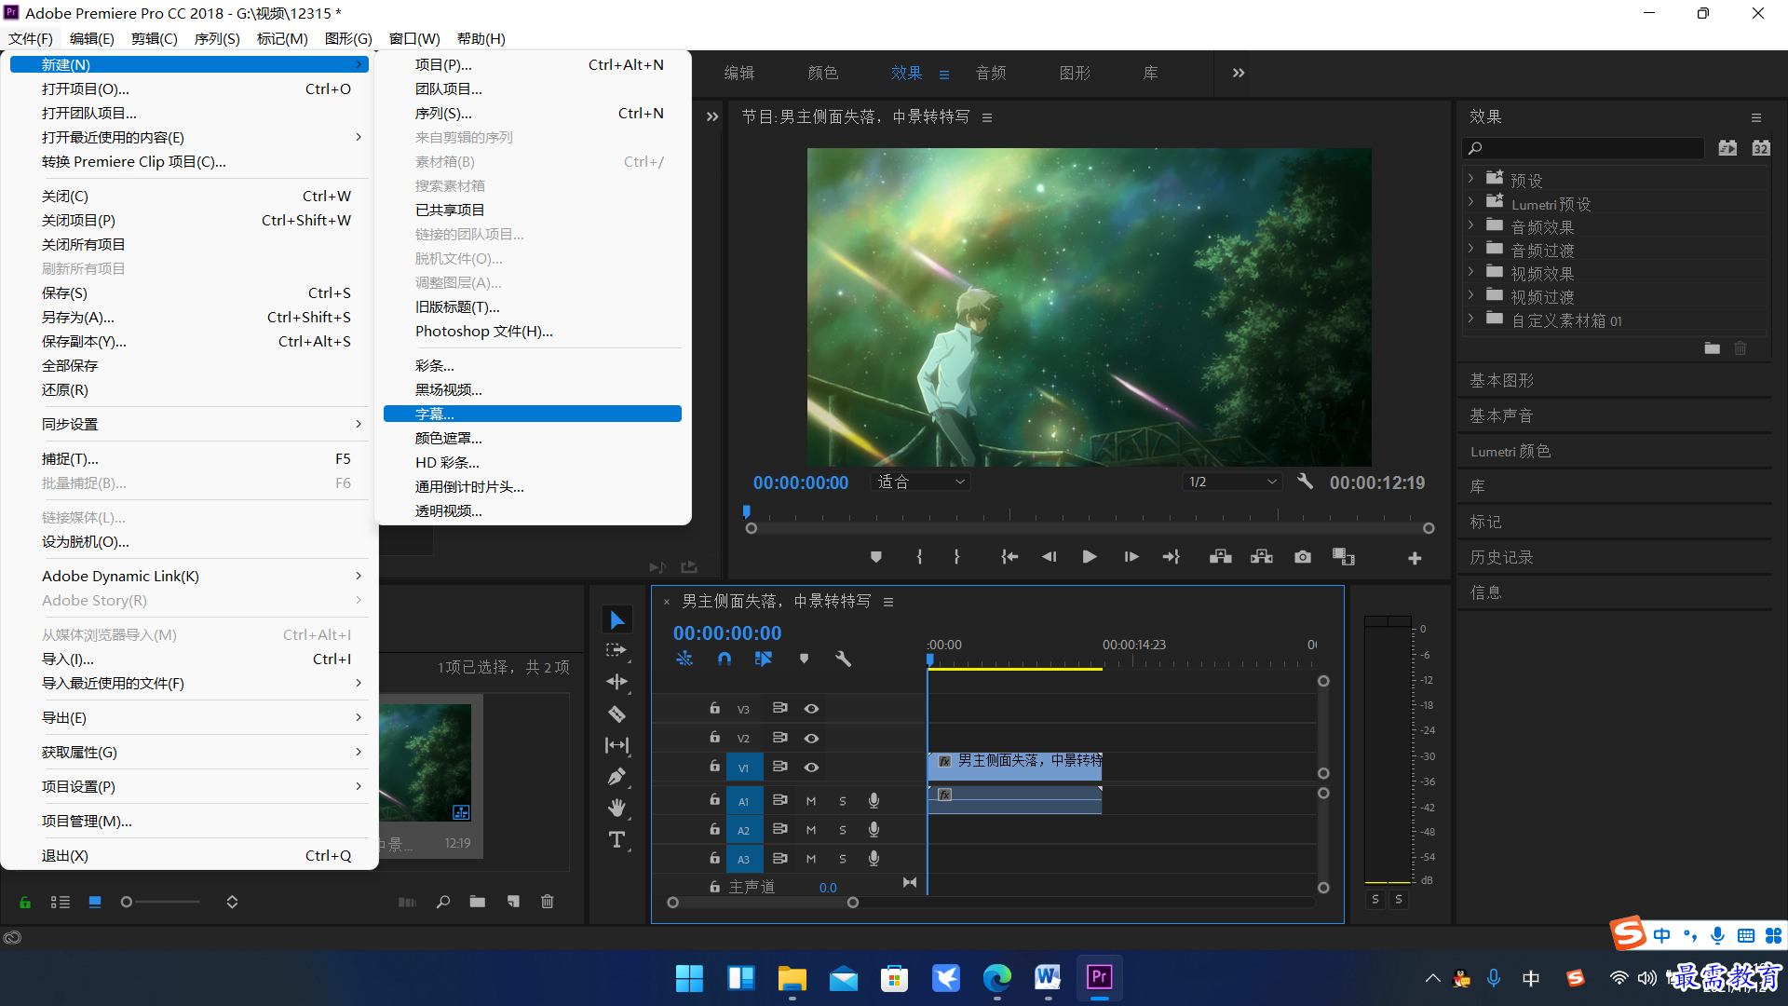Show more workspaces with double chevron
The image size is (1788, 1006).
coord(1239,73)
